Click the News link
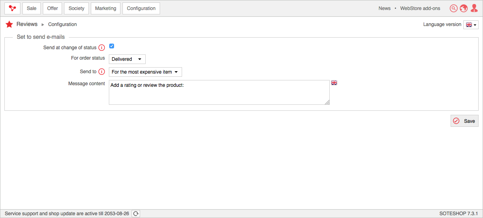Image resolution: width=483 pixels, height=218 pixels. point(385,8)
